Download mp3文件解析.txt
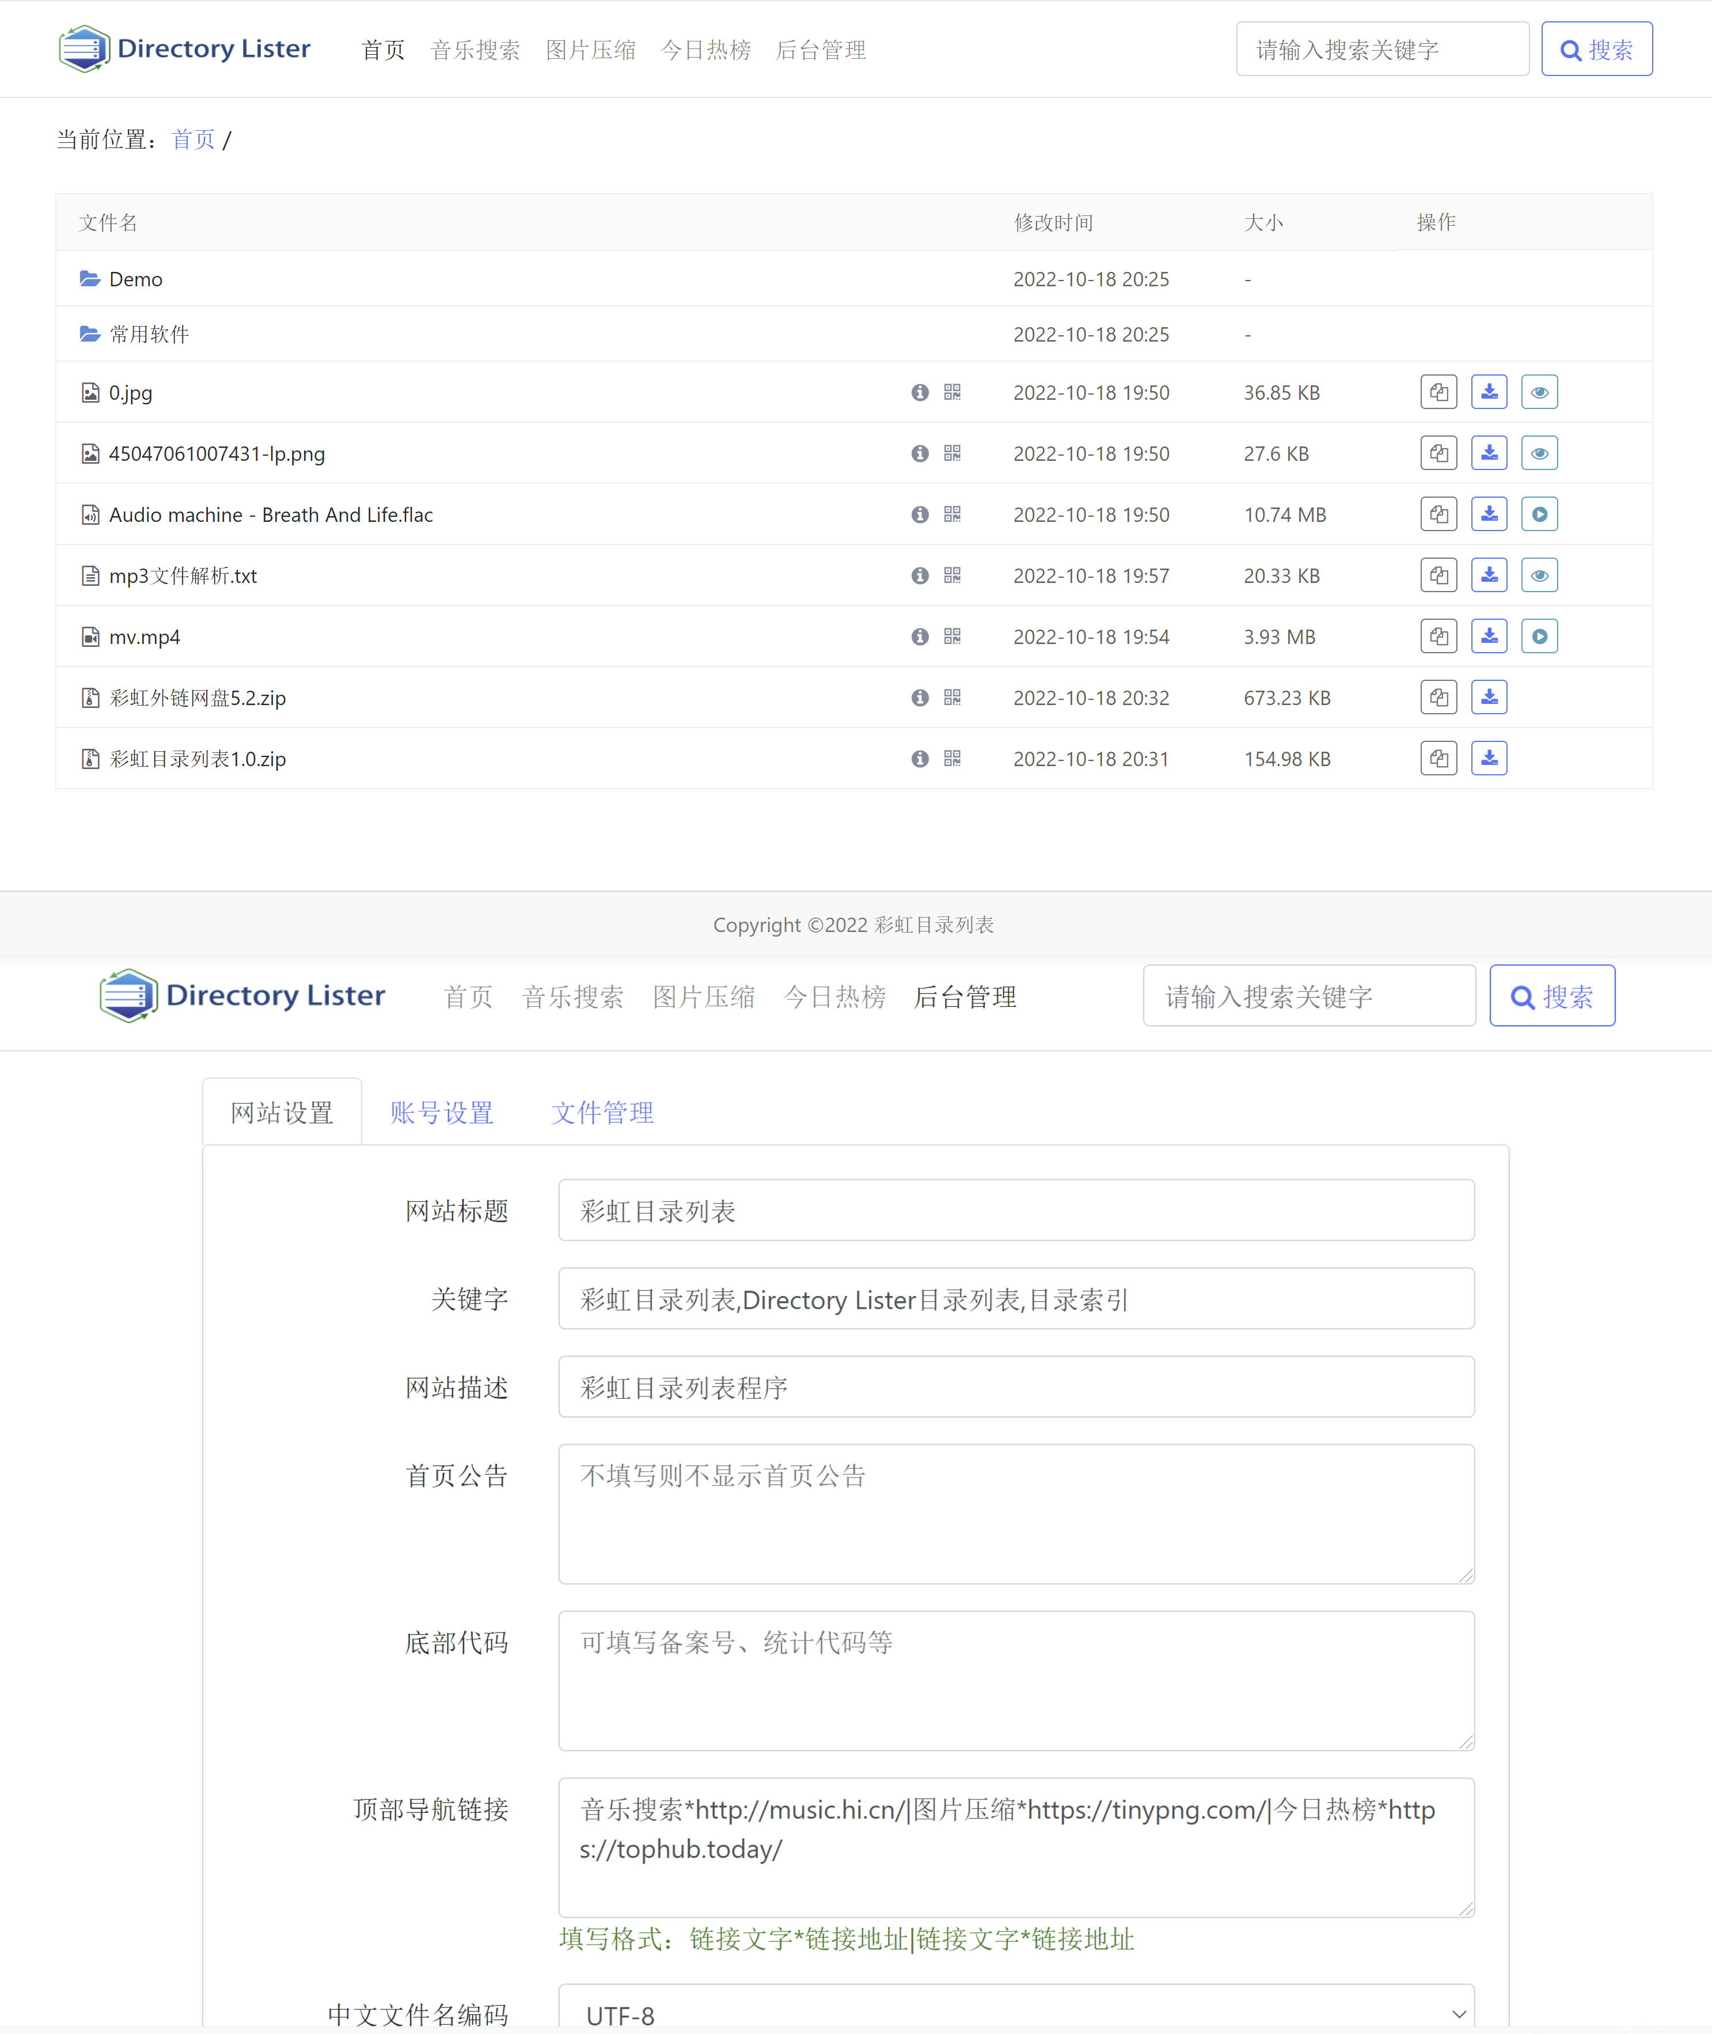1712x2034 pixels. pyautogui.click(x=1489, y=575)
